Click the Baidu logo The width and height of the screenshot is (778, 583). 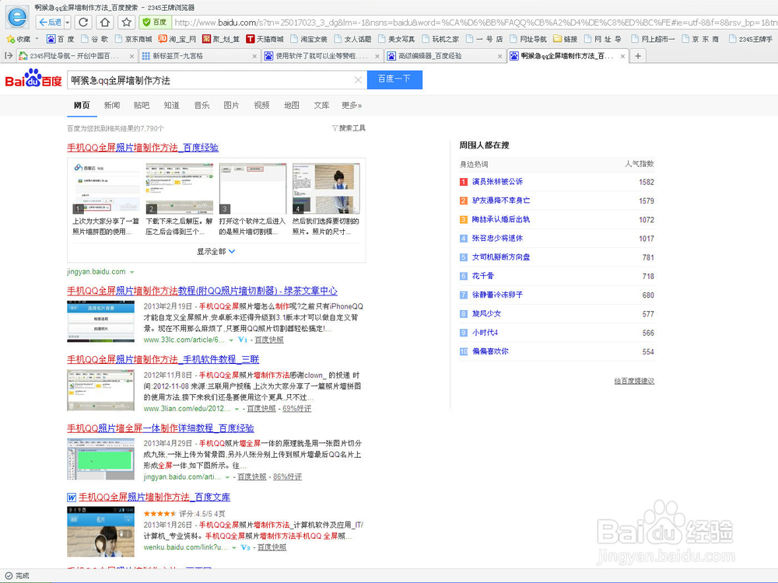(x=33, y=79)
